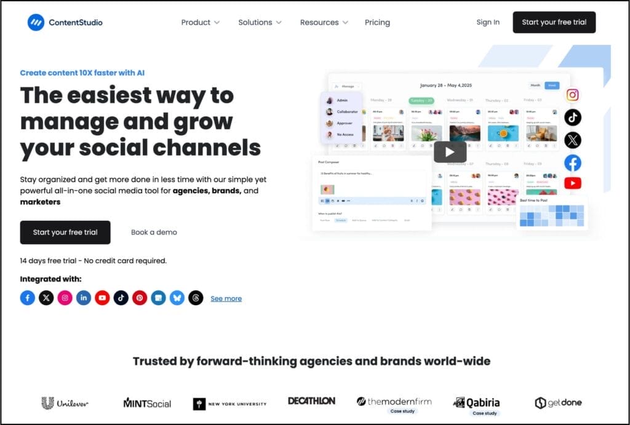Click the ContentStudio brand name text
This screenshot has height=425, width=630.
click(x=76, y=23)
